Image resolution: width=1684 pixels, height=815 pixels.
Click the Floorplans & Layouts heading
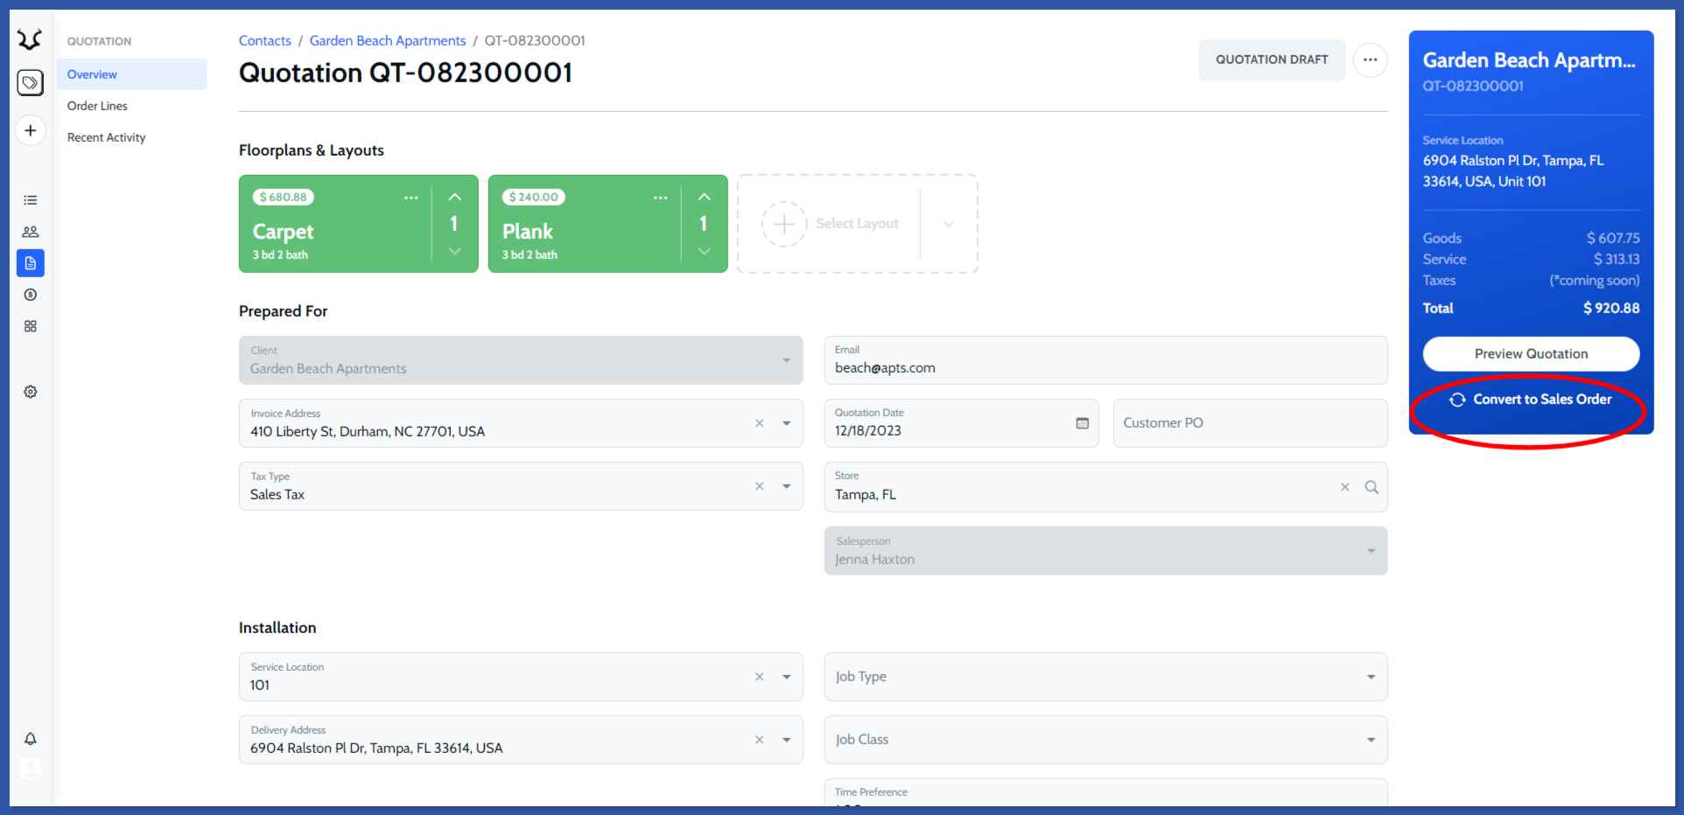coord(312,150)
